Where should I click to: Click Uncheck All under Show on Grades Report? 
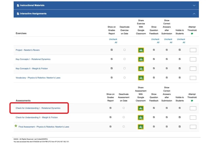click(113, 41)
